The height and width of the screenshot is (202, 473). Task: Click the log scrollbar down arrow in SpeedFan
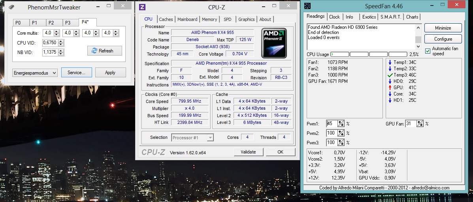tap(418, 47)
